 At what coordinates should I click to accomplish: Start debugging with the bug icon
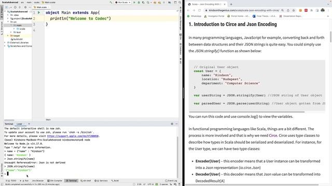pos(139,2)
